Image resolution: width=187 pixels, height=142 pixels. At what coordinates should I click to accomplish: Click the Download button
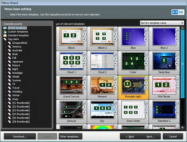tap(20, 136)
